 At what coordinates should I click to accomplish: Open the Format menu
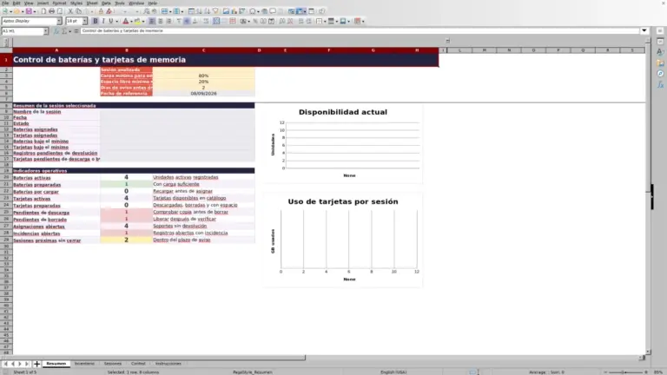(59, 3)
